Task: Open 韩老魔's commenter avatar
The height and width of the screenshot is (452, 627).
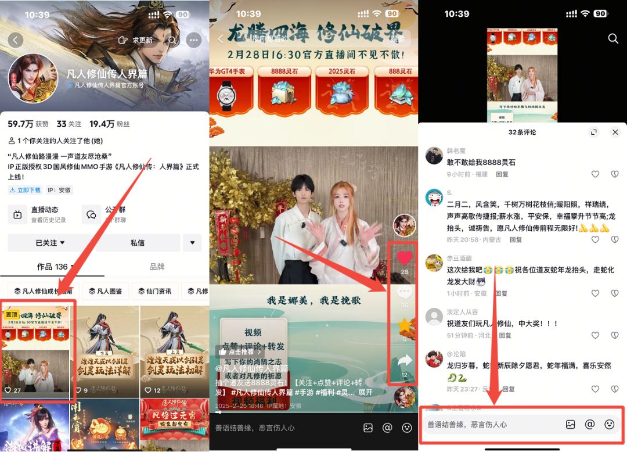Action: (434, 156)
